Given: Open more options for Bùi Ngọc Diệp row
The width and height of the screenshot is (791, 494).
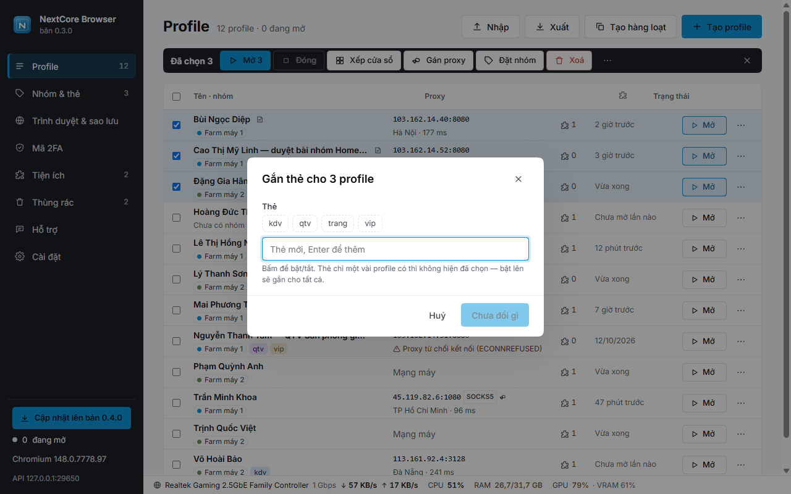Looking at the screenshot, I should coord(741,125).
